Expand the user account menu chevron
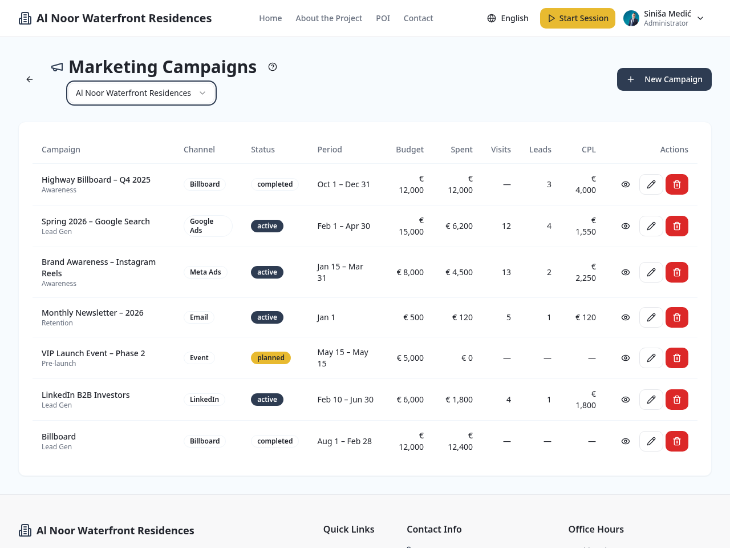Image resolution: width=730 pixels, height=548 pixels. 700,18
